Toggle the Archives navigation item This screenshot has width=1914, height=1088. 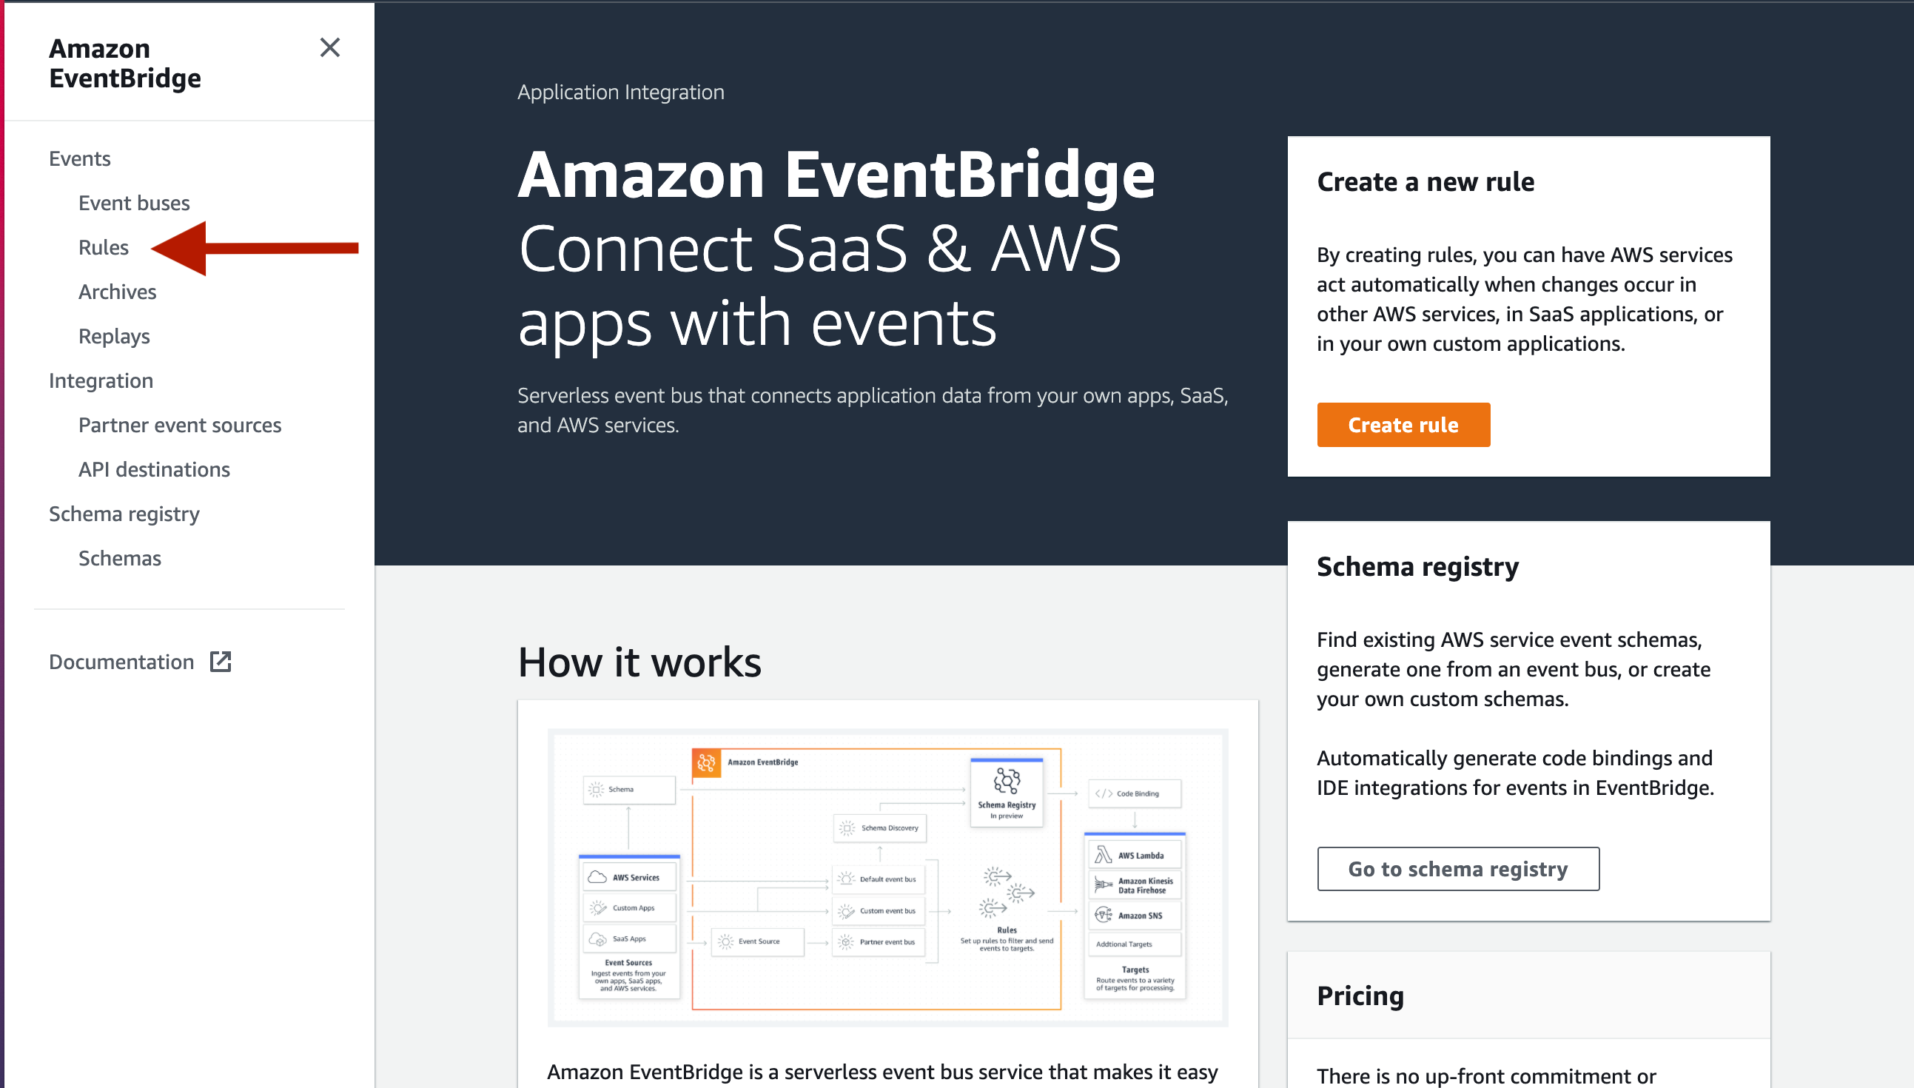pos(117,292)
